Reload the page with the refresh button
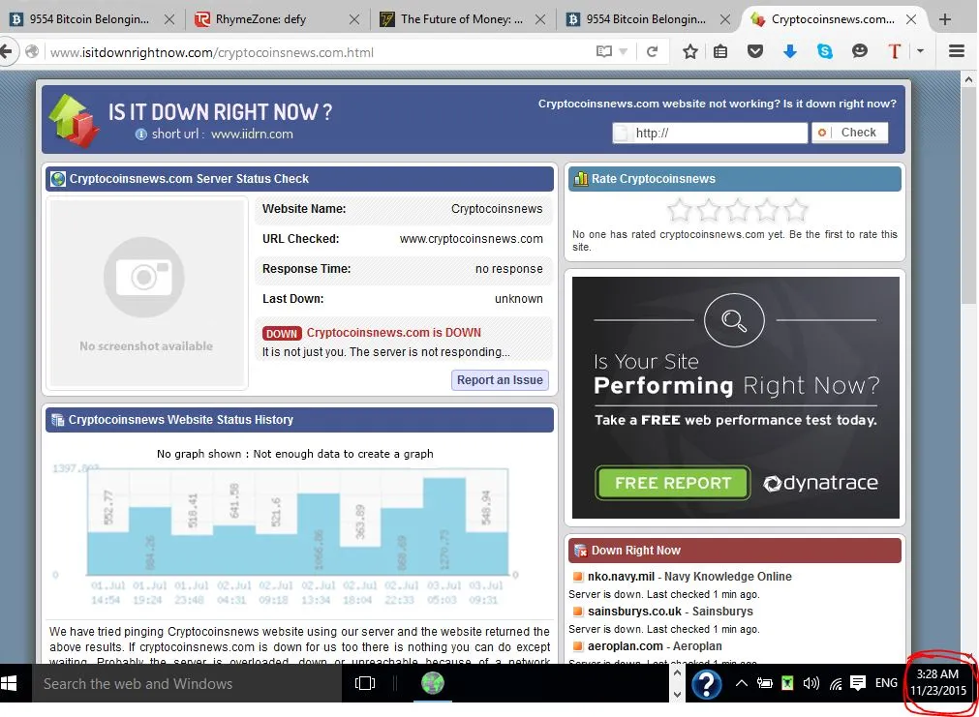Screen dimensions: 979x717 [652, 52]
